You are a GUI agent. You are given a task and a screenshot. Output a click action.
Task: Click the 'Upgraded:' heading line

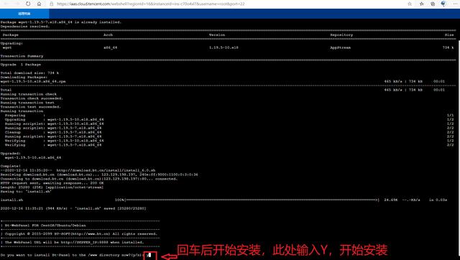10,154
